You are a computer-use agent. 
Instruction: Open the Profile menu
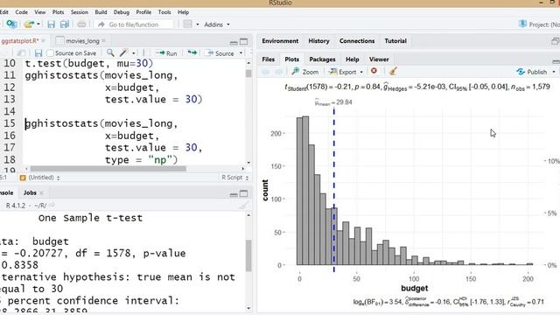143,12
